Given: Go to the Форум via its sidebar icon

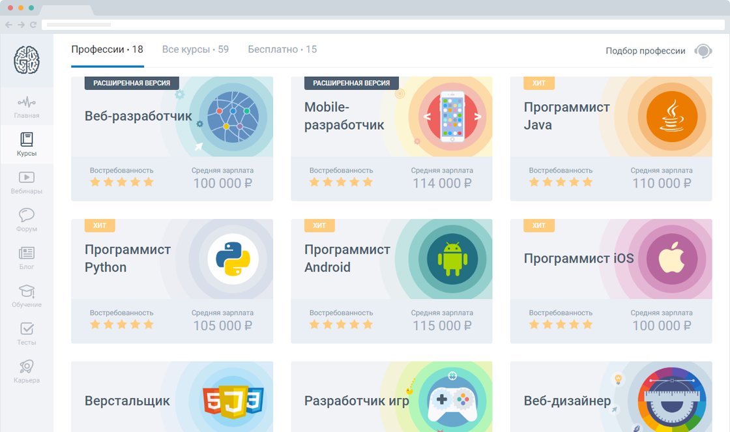Looking at the screenshot, I should click(x=26, y=218).
